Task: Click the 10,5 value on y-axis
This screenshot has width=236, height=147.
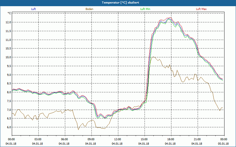Action: click(8, 49)
